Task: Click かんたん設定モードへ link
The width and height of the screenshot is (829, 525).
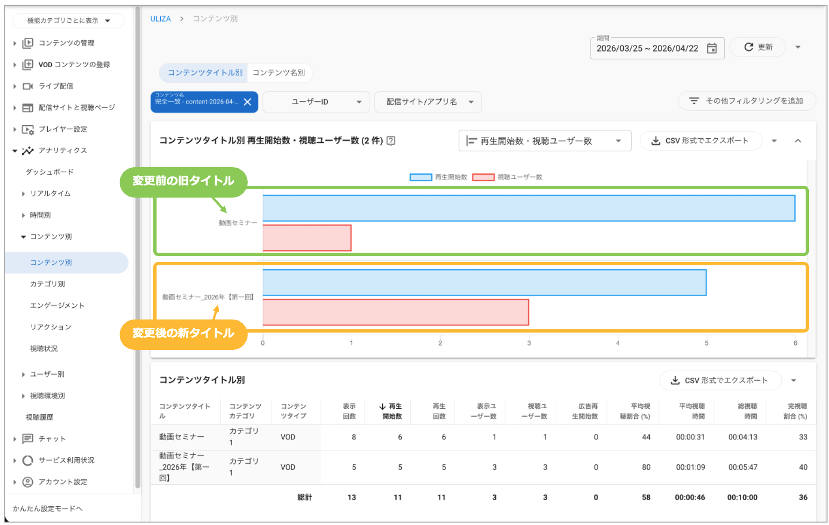Action: pos(48,509)
